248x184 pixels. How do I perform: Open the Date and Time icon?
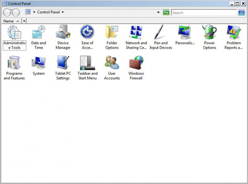click(x=39, y=32)
